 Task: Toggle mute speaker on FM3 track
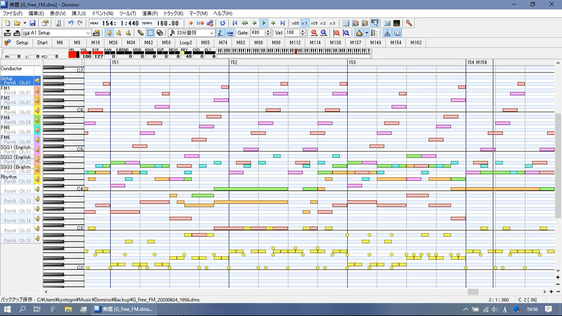[37, 110]
